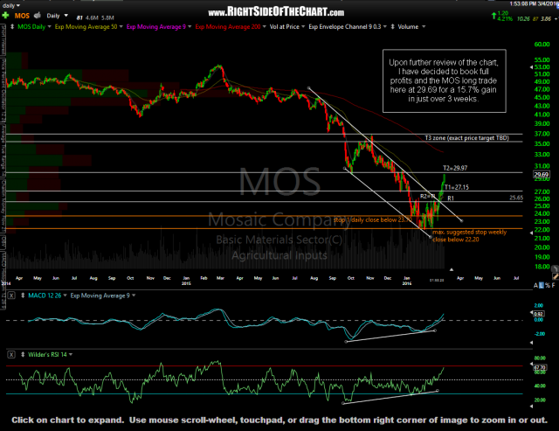
Task: Click the MACD pane move arrows icon
Action: click(23, 295)
